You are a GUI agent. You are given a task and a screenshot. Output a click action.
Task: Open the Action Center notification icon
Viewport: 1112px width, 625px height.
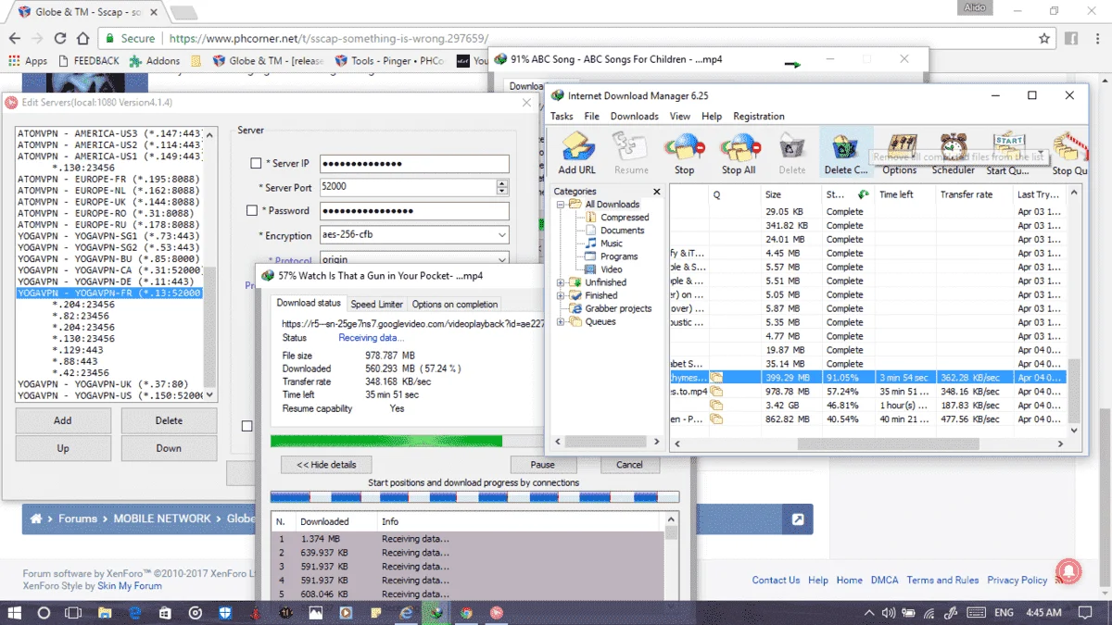[1083, 613]
